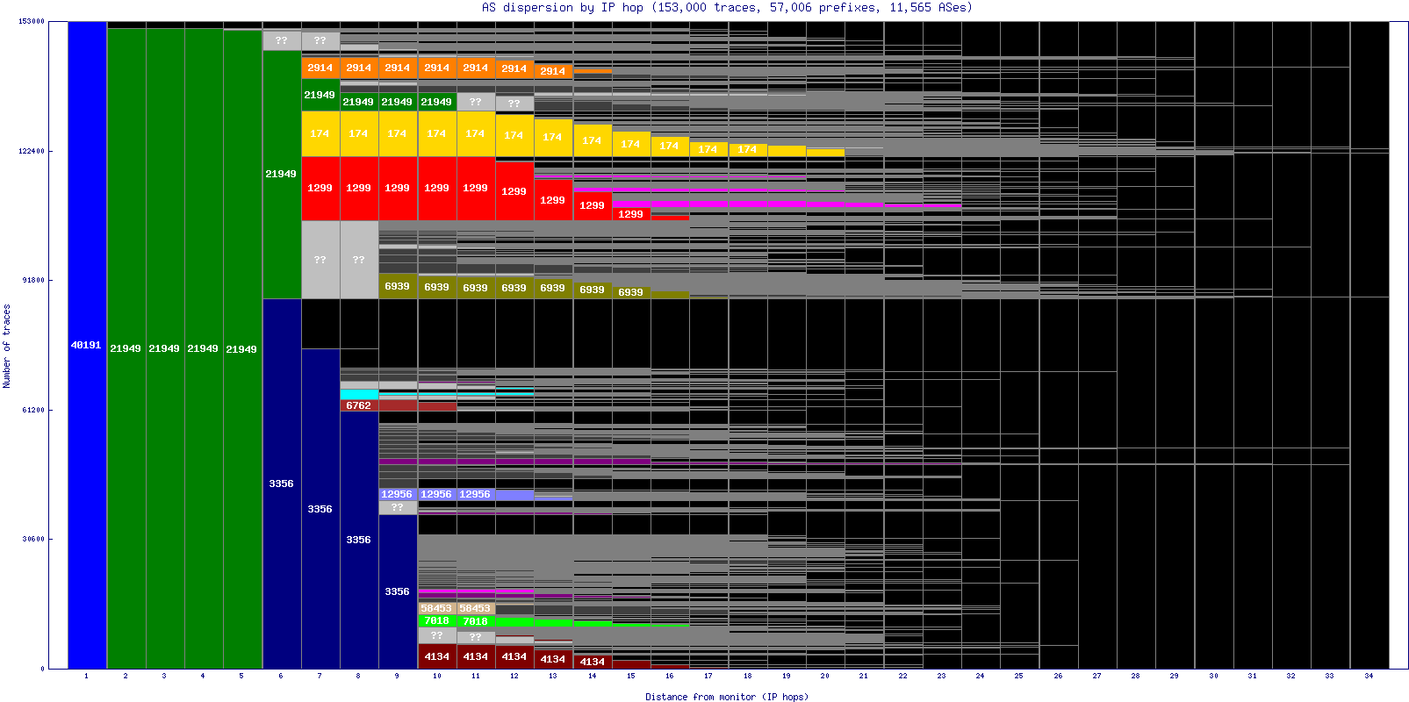The image size is (1409, 702).
Task: Click the y-axis tick label 122400
Action: (x=32, y=151)
